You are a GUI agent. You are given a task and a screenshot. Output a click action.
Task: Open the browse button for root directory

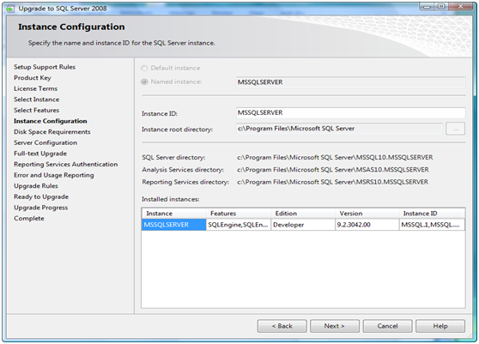[455, 129]
